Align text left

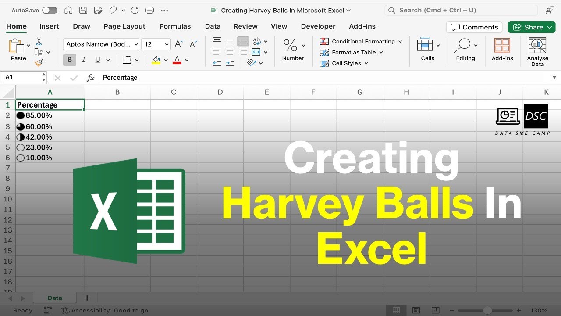coord(217,52)
